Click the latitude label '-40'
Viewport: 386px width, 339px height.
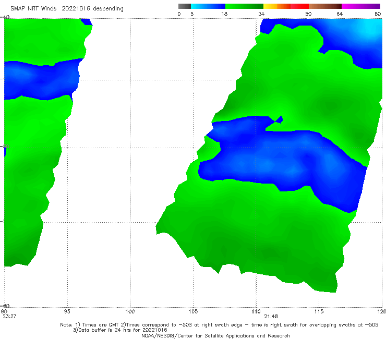coord(5,17)
